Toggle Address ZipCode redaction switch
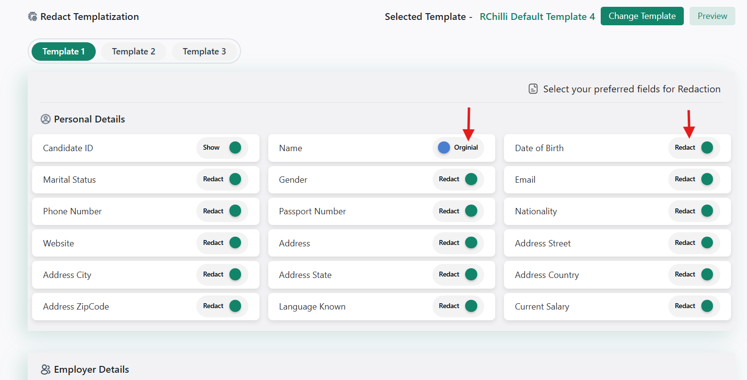Image resolution: width=747 pixels, height=380 pixels. (x=223, y=306)
